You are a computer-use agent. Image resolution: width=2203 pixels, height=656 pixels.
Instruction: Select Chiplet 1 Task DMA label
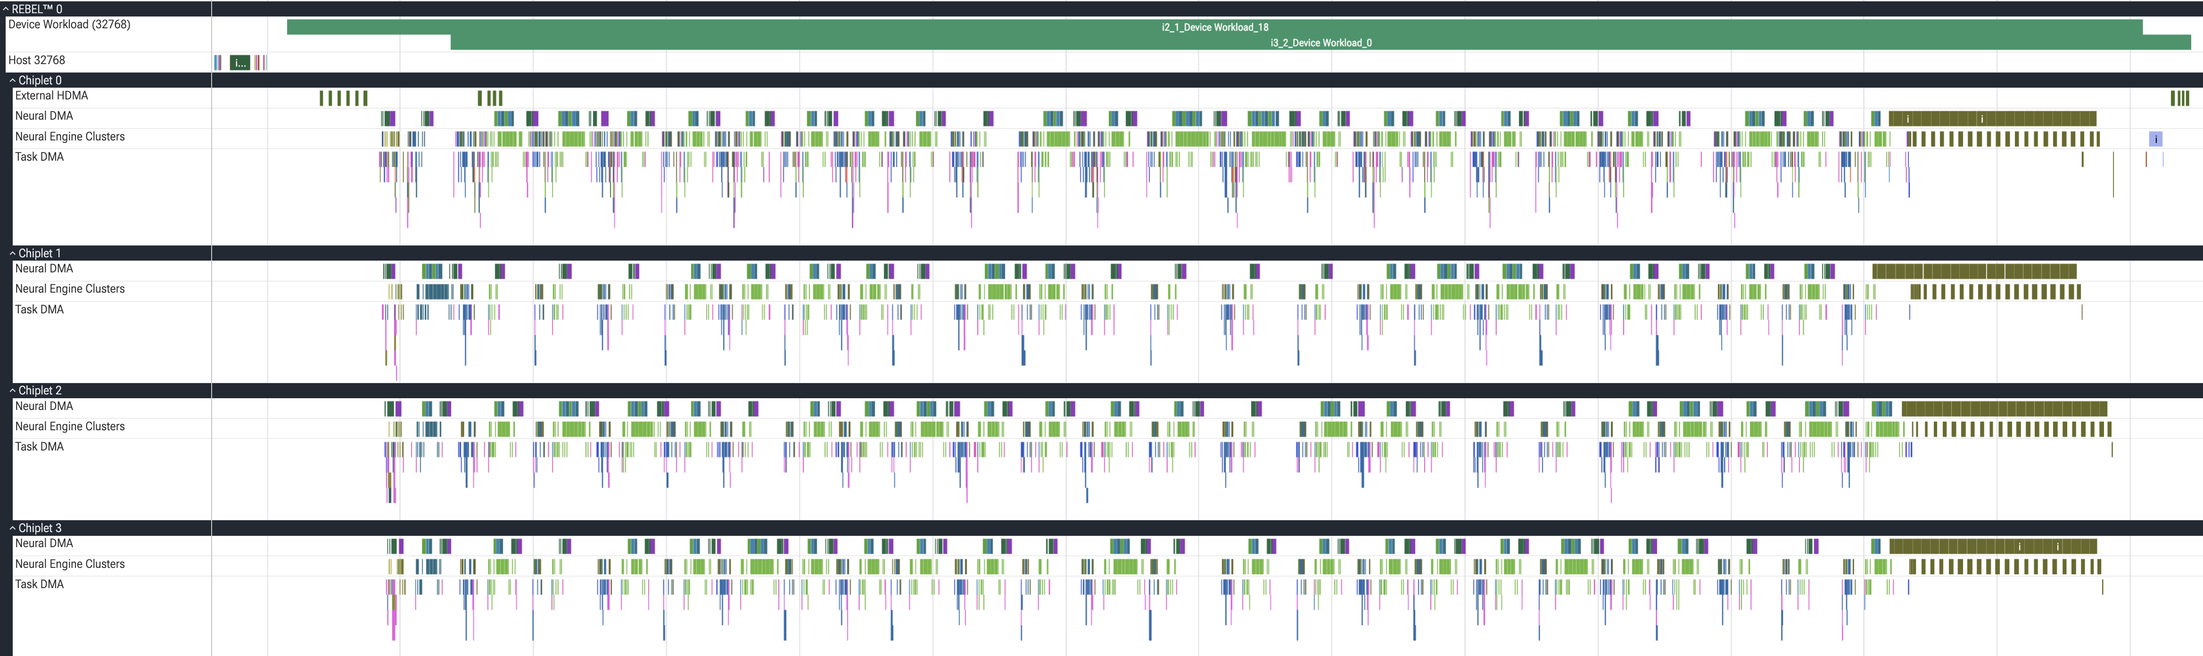tap(39, 310)
